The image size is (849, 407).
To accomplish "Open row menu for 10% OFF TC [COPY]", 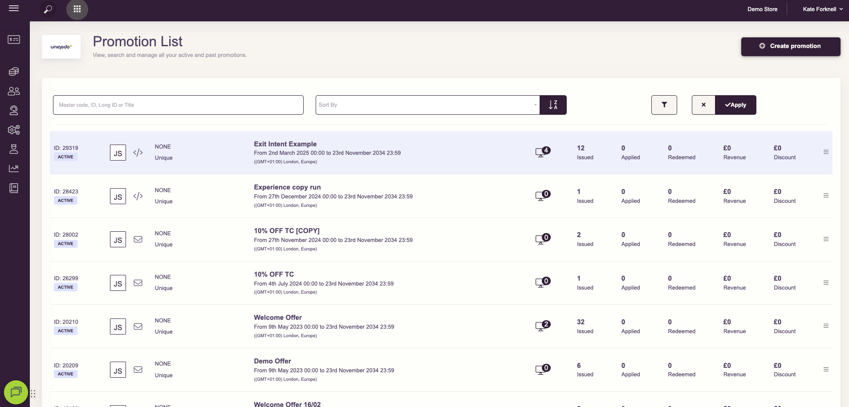I will [826, 239].
